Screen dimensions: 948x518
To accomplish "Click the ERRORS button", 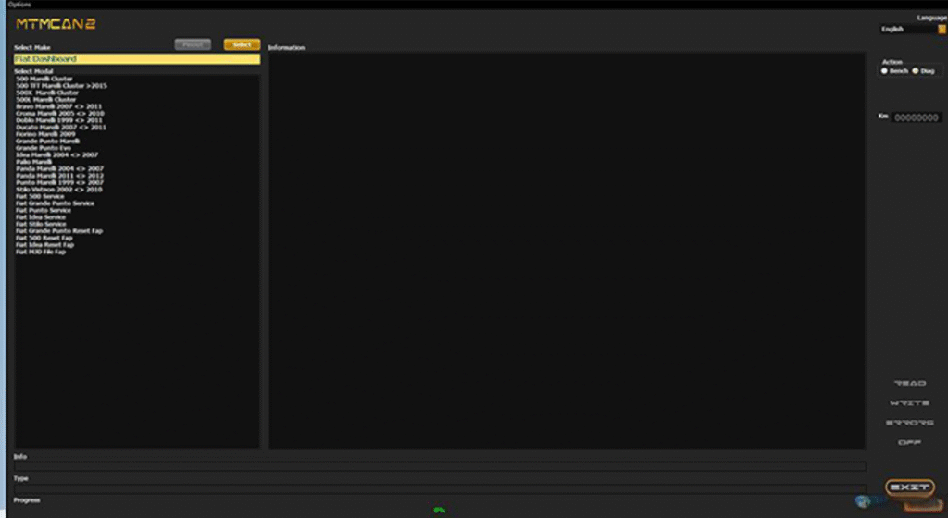I will click(910, 423).
